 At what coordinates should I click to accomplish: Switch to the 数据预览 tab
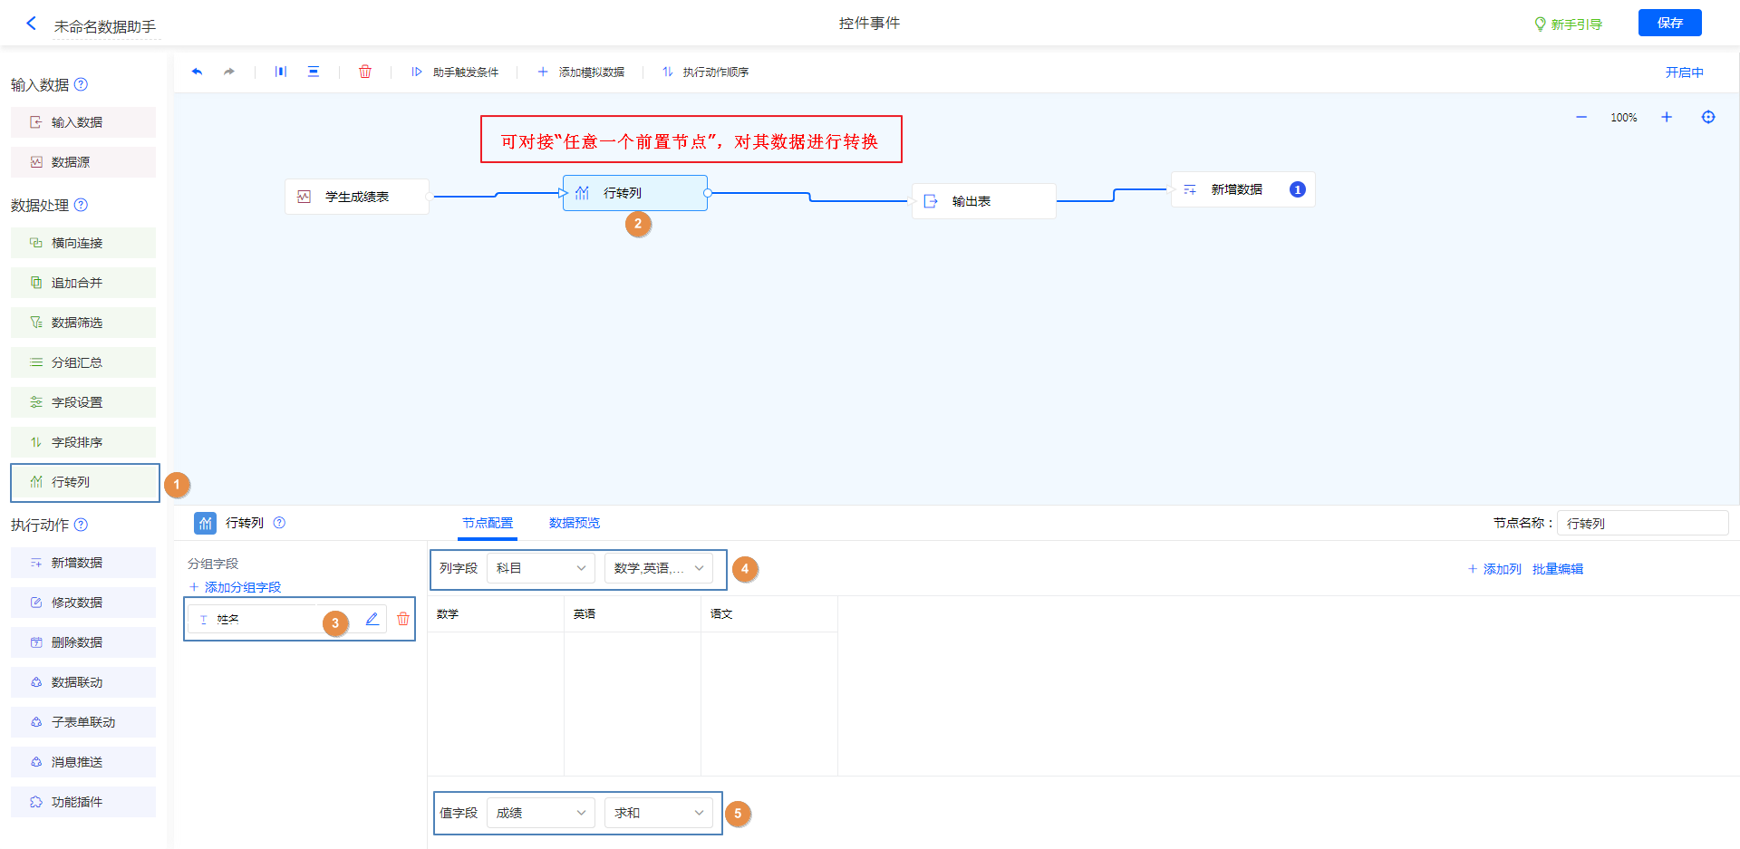click(574, 523)
